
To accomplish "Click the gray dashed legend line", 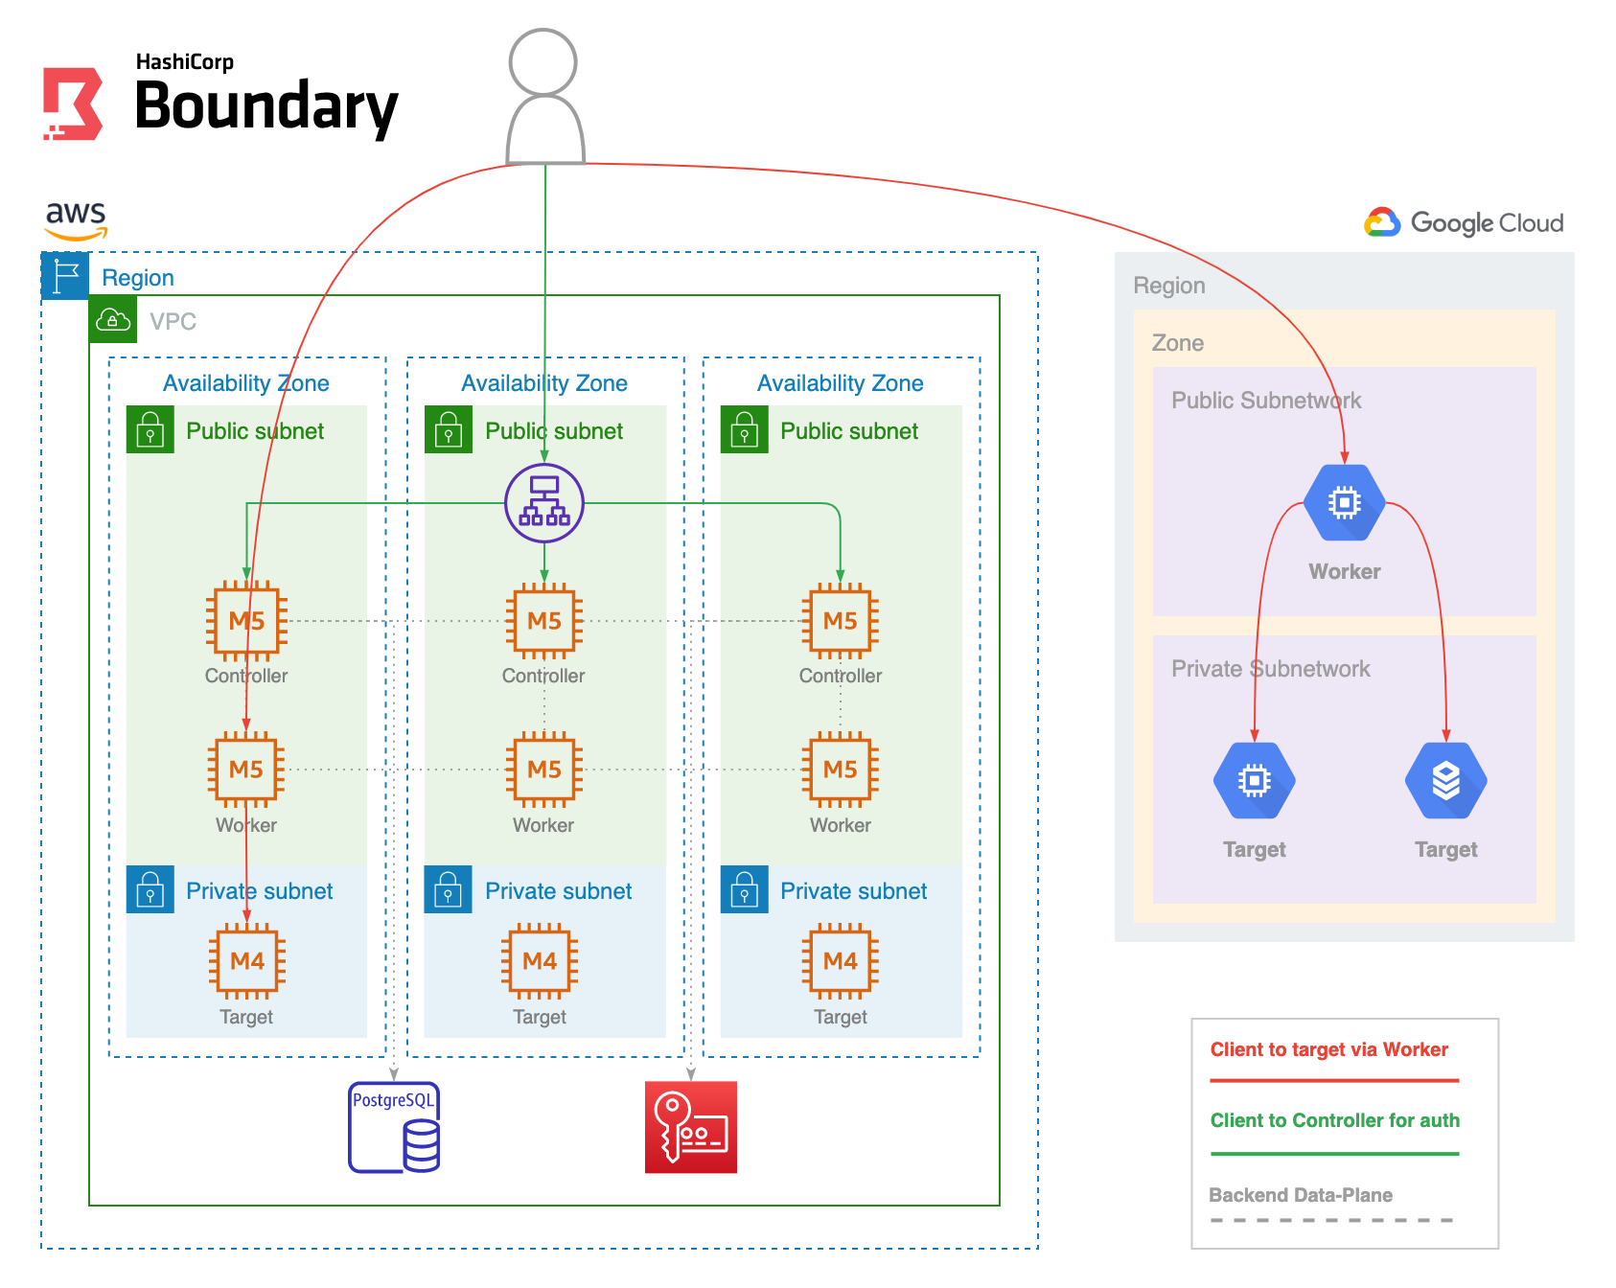I will [x=1332, y=1220].
